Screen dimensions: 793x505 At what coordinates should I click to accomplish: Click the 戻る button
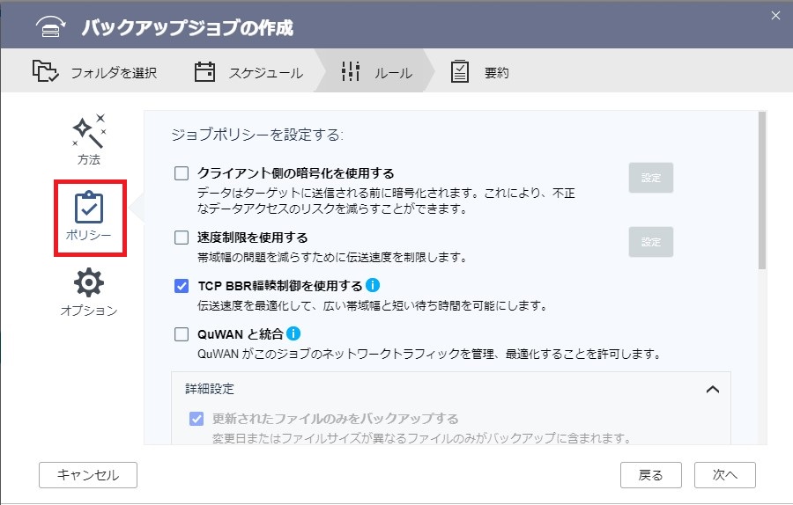pos(651,475)
